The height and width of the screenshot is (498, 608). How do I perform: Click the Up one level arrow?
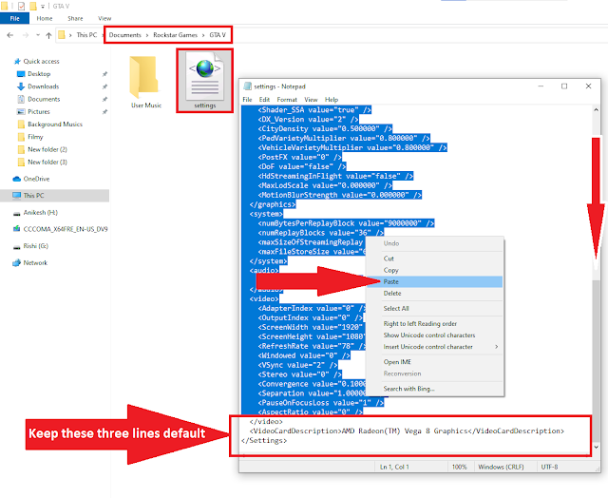(x=48, y=35)
